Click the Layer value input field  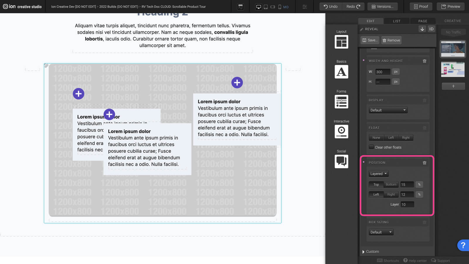tap(407, 204)
